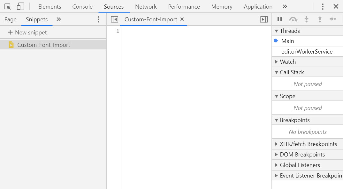Hide the debugger sidebar pane
This screenshot has width=343, height=189.
coord(264,19)
